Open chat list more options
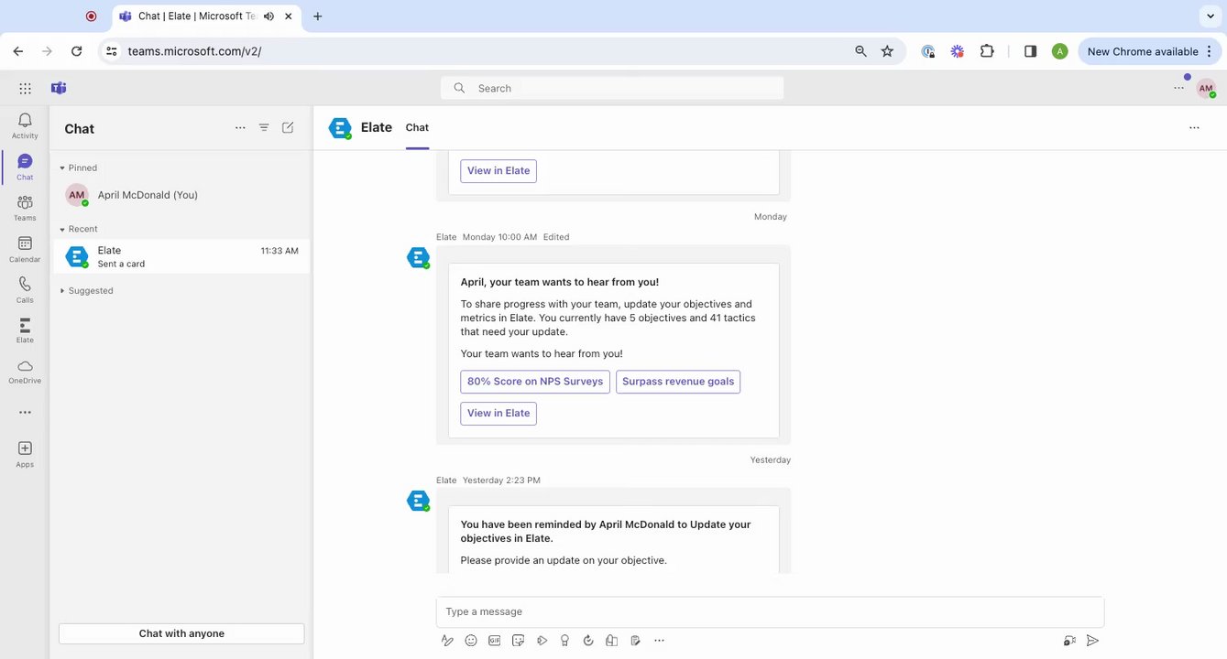Screen dimensions: 1227x659 click(240, 128)
